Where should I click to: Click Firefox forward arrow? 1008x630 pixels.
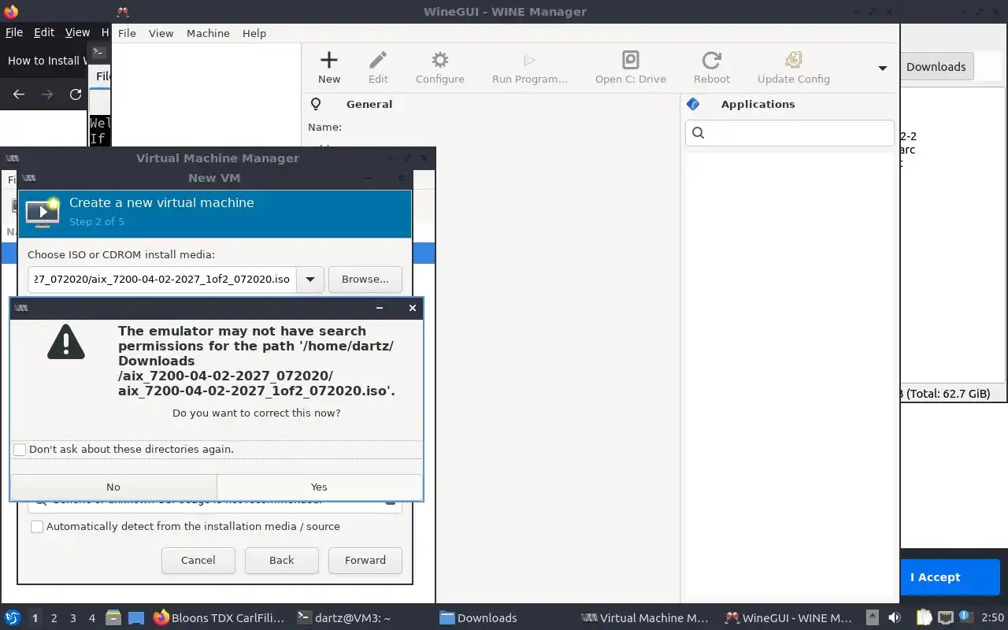coord(47,94)
